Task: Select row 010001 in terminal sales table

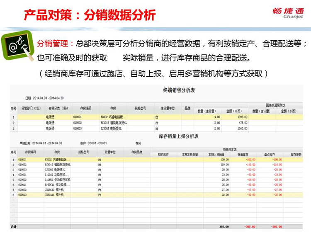Action: (156, 117)
